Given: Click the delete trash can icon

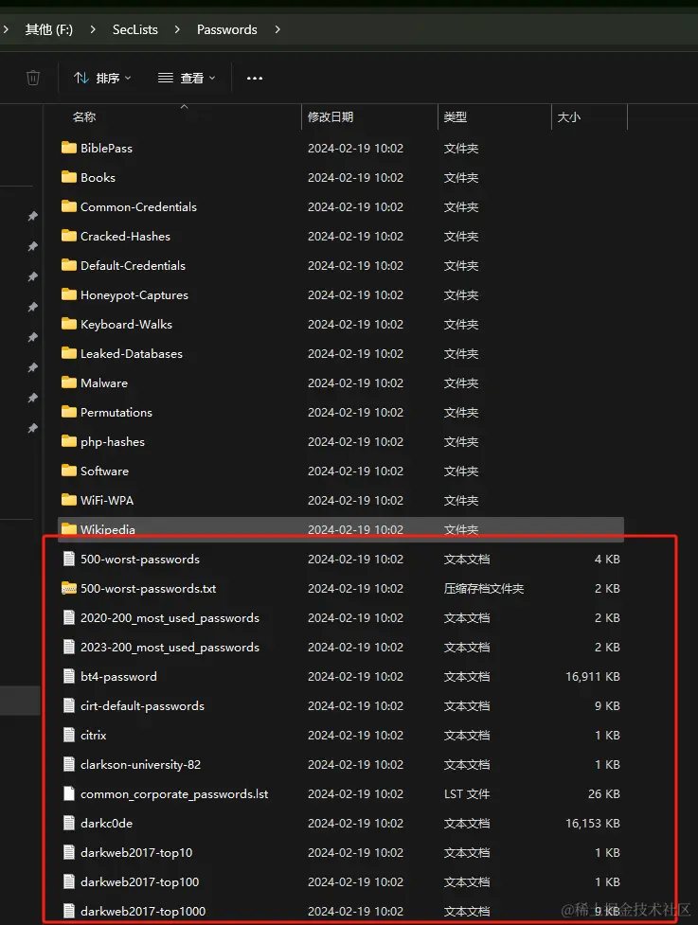Looking at the screenshot, I should (33, 78).
